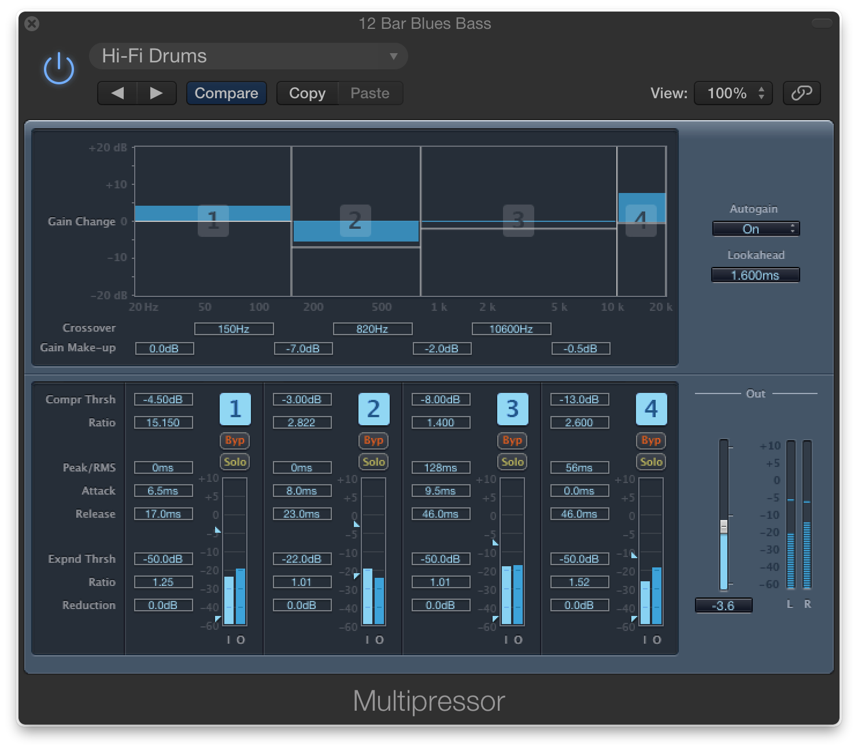The image size is (858, 750).
Task: Click the Lookahead value field
Action: click(x=755, y=274)
